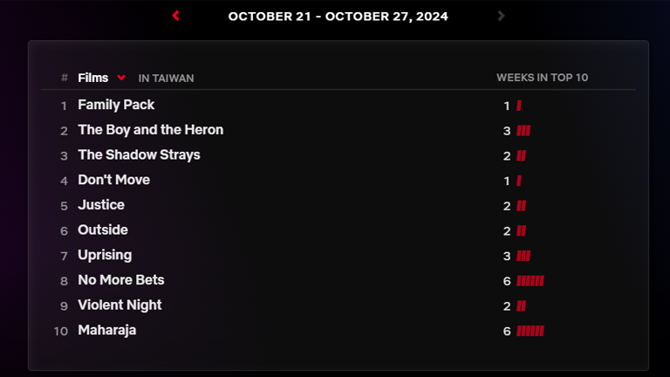Viewport: 670px width, 377px height.
Task: Open Family Pack film entry
Action: pyautogui.click(x=116, y=105)
